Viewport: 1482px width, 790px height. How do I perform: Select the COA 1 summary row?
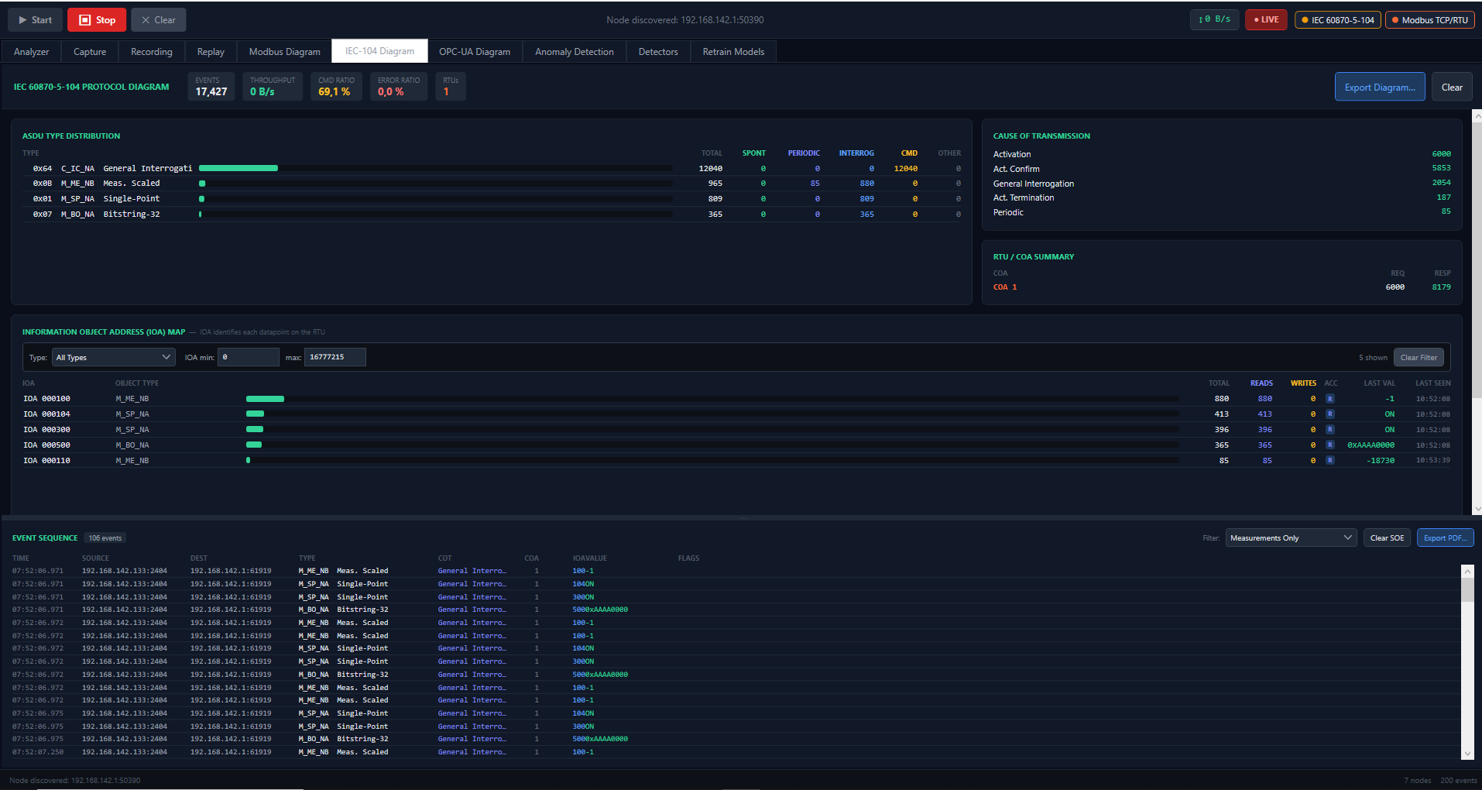click(x=1222, y=287)
